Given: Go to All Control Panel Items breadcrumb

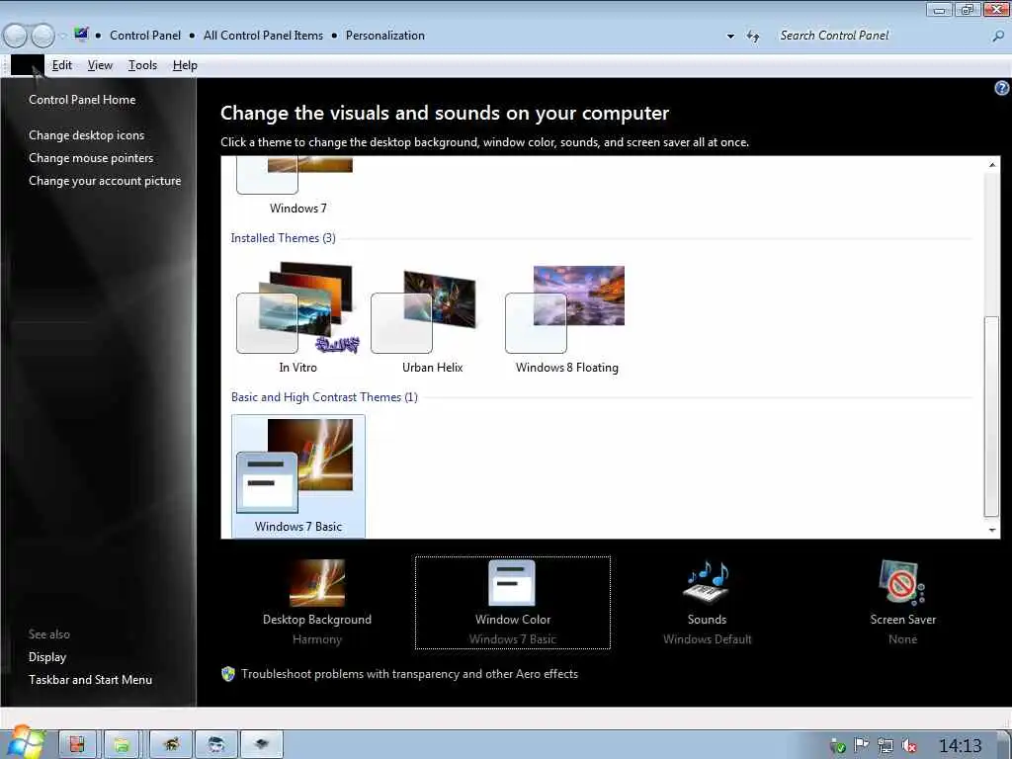Looking at the screenshot, I should [x=263, y=36].
